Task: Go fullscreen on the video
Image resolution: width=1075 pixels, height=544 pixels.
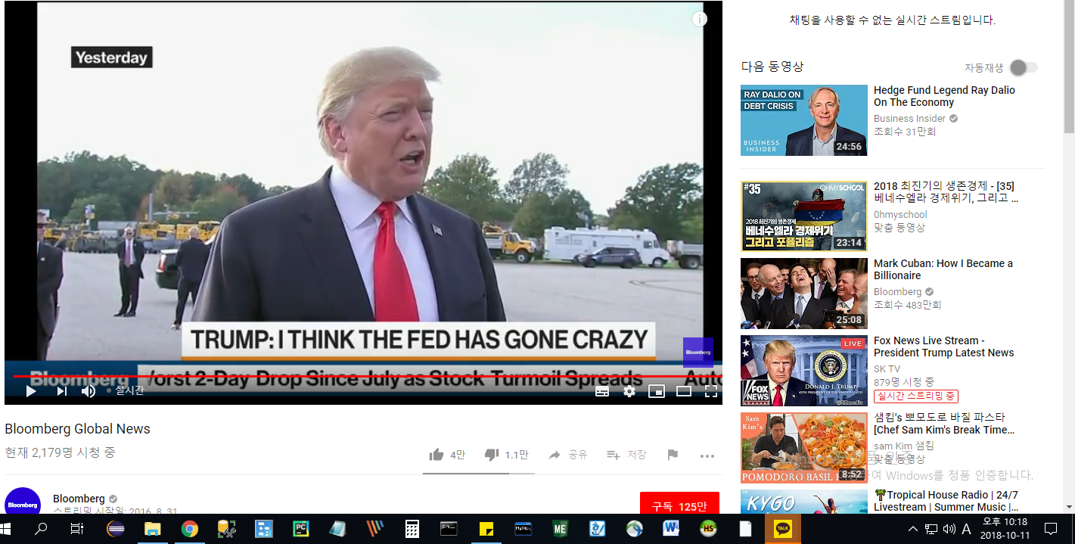Action: point(711,391)
